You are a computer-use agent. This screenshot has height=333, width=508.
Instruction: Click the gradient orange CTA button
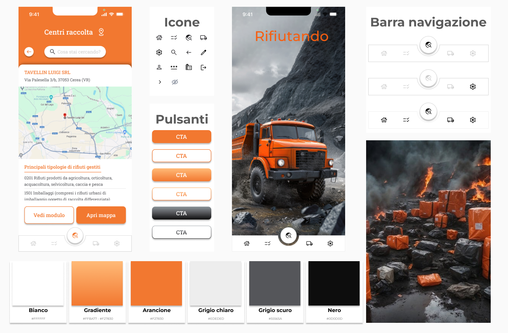[181, 175]
